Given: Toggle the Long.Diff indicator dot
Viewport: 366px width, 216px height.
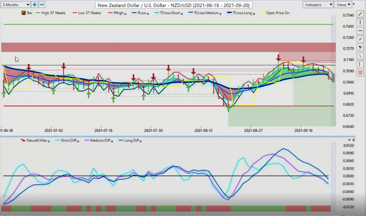Looking at the screenshot, I should click(x=140, y=141).
